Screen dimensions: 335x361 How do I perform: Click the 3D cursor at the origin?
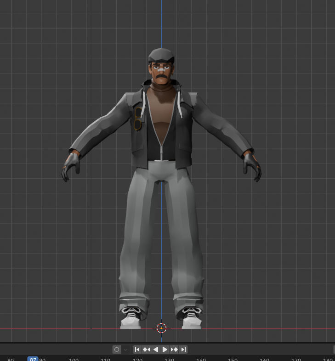pyautogui.click(x=161, y=328)
